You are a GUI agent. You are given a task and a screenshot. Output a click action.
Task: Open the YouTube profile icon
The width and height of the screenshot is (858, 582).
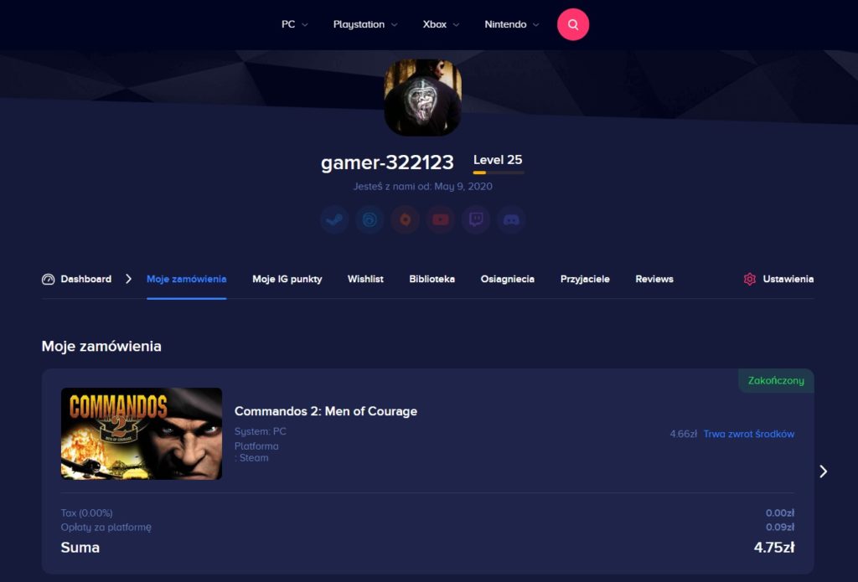441,220
